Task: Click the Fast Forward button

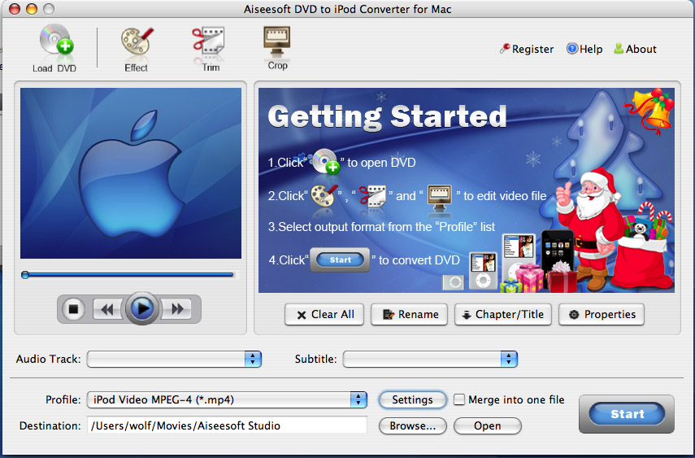Action: point(178,309)
